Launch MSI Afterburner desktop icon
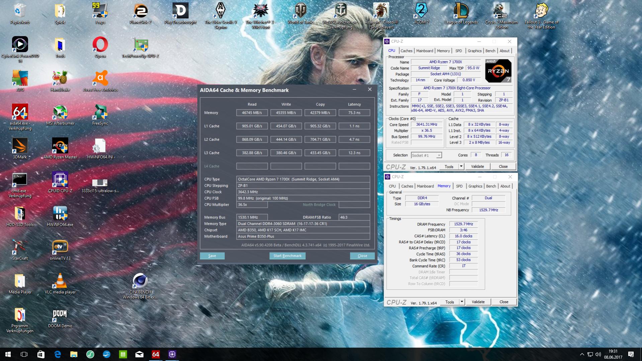 60,115
